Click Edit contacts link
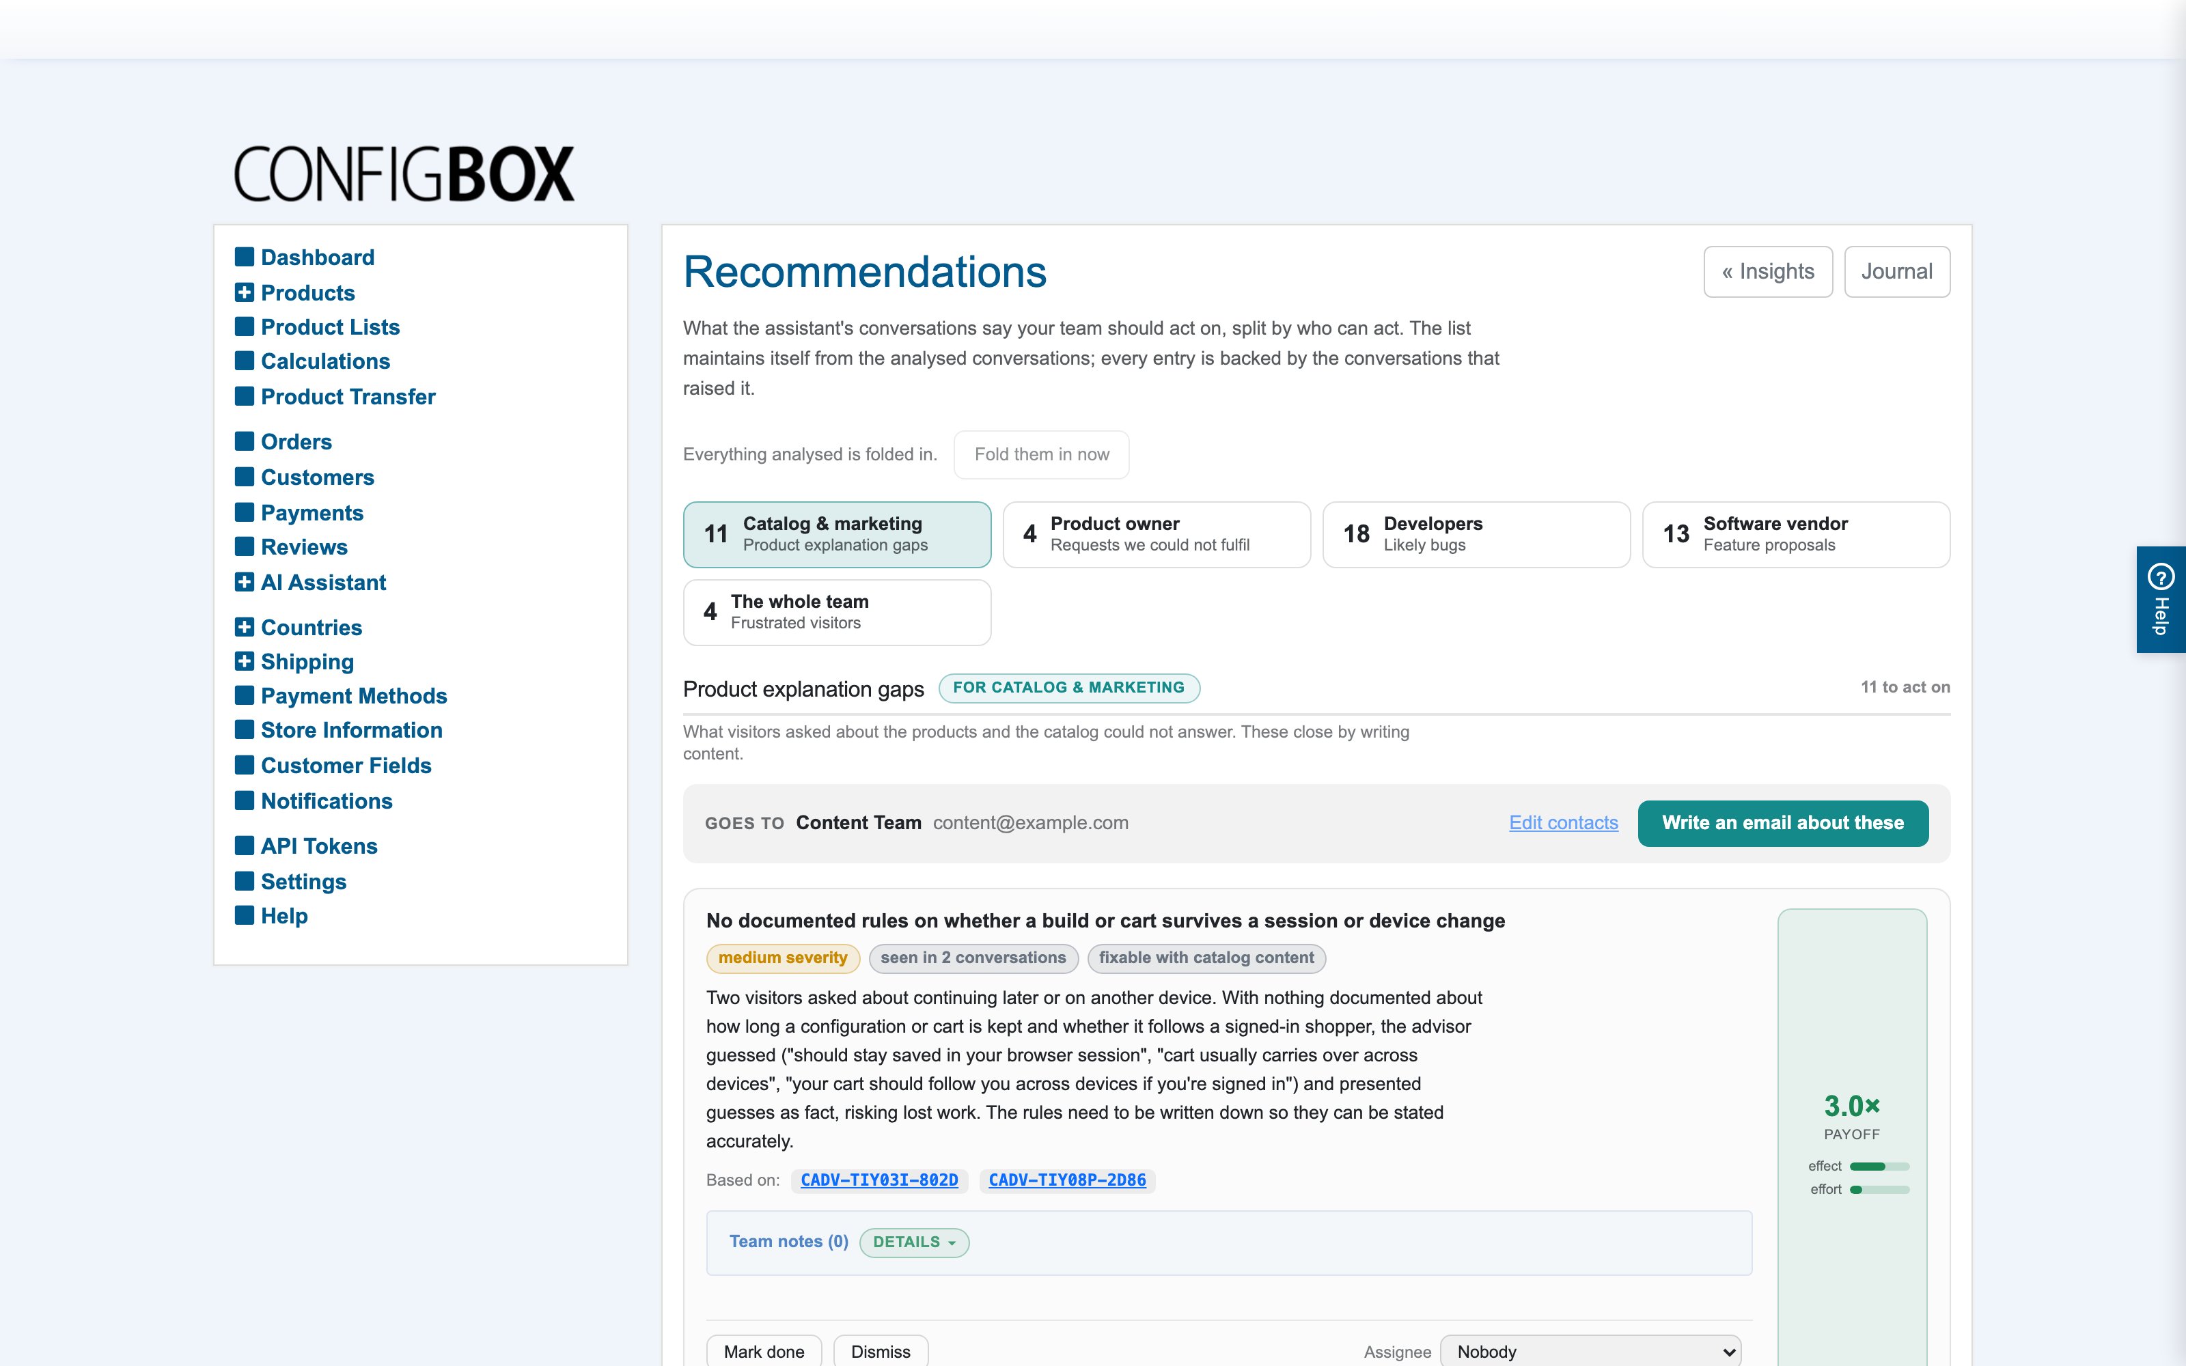The height and width of the screenshot is (1366, 2186). (1563, 823)
